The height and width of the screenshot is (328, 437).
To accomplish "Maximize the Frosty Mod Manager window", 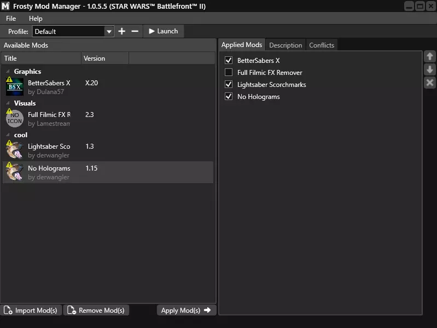I will [419, 6].
